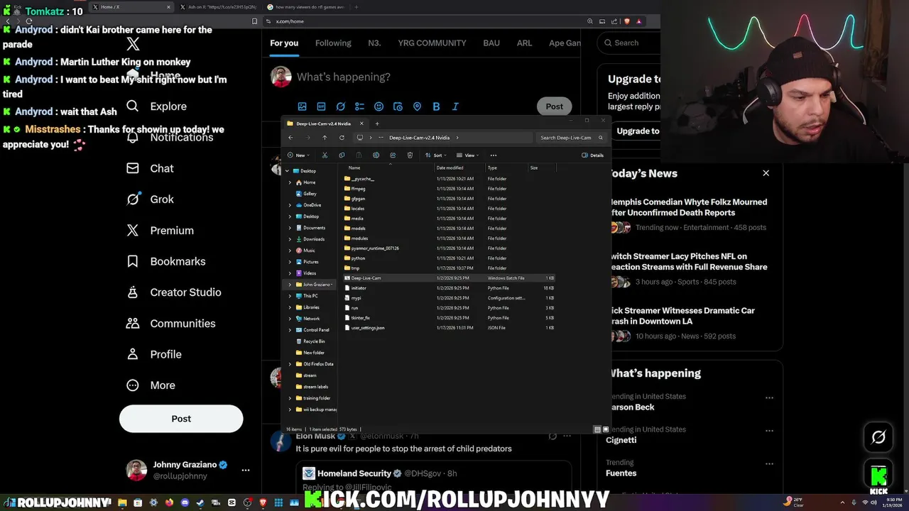The image size is (909, 511).
Task: Click the Steam icon in the taskbar
Action: click(x=200, y=502)
